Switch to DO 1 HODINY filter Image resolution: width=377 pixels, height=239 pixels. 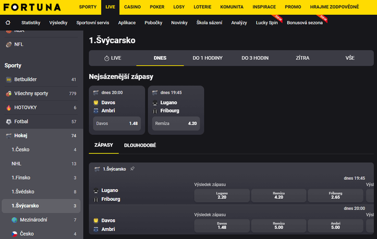pos(208,58)
